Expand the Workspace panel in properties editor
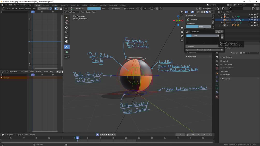The width and height of the screenshot is (260, 146). click(220, 79)
